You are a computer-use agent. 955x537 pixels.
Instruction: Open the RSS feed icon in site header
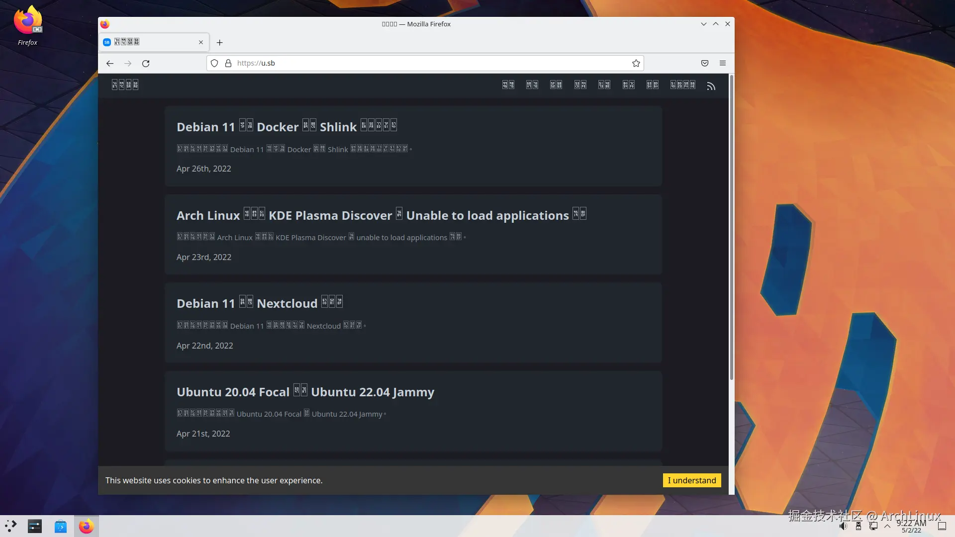[x=711, y=86]
